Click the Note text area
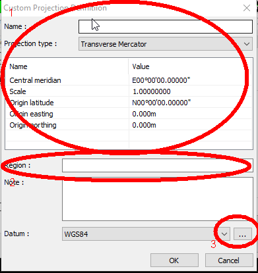The image size is (258, 273). coord(158,199)
